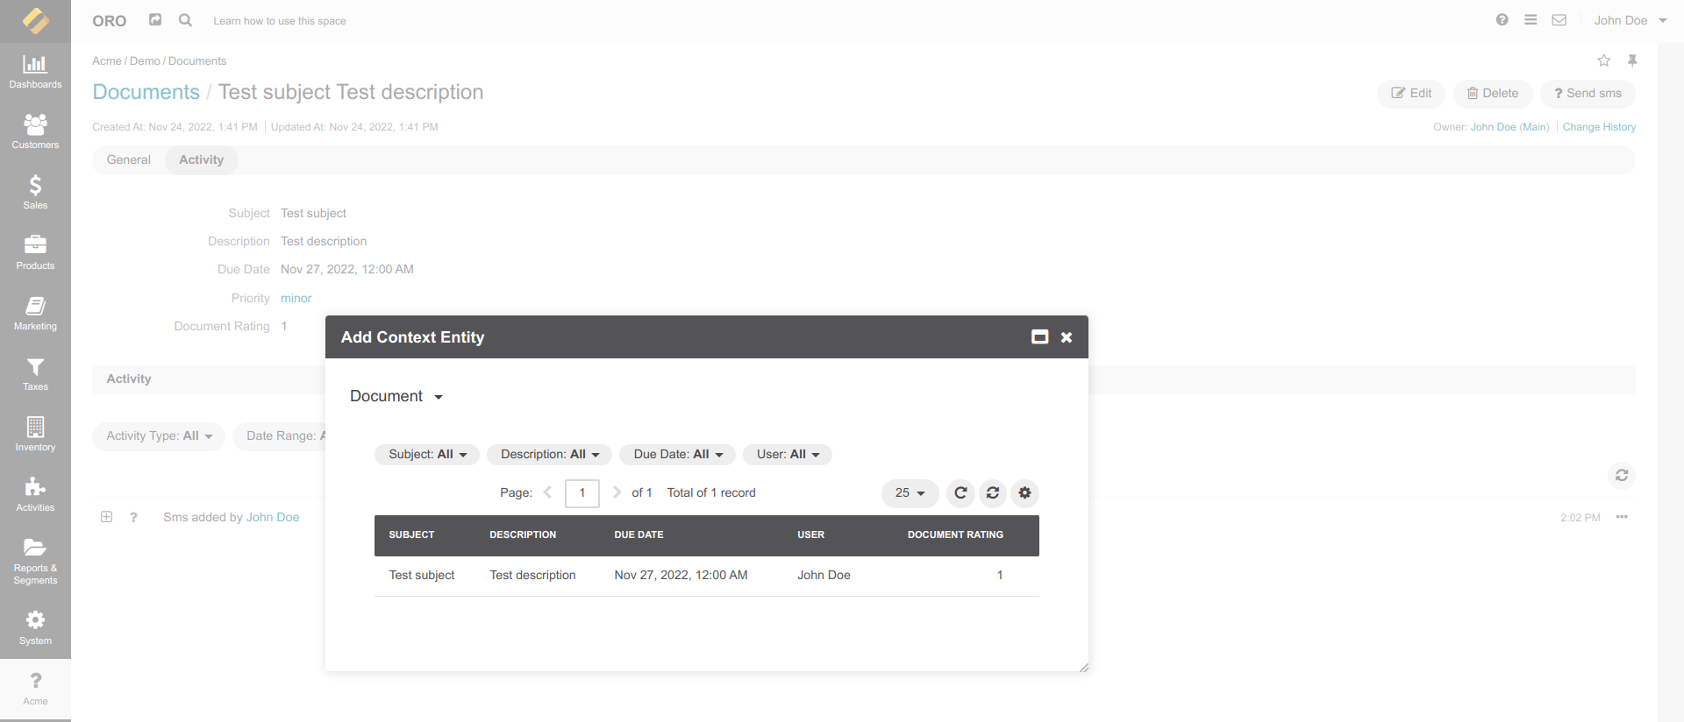This screenshot has width=1684, height=722.
Task: Open the Dashboards sidebar menu
Action: 35,72
